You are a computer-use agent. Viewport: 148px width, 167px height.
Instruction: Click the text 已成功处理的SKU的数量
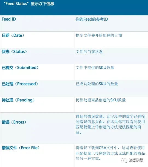click(97, 84)
